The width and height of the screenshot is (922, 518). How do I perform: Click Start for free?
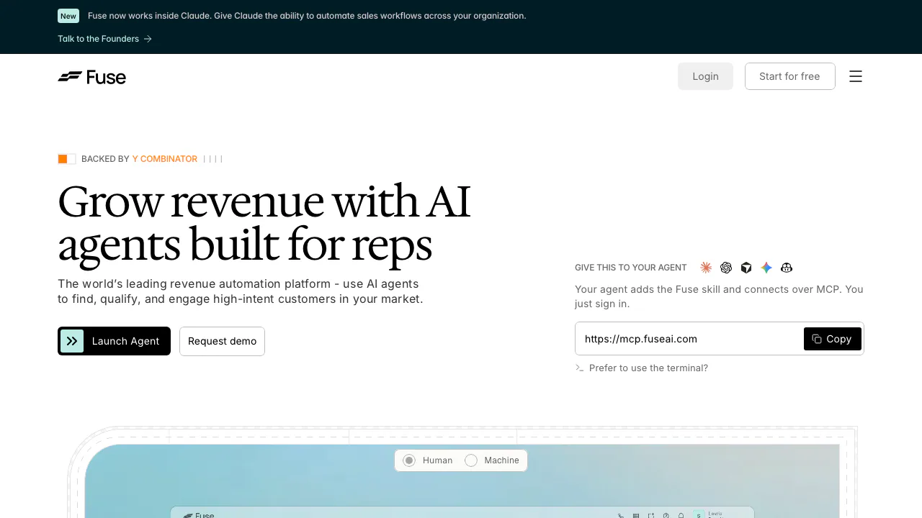tap(789, 76)
